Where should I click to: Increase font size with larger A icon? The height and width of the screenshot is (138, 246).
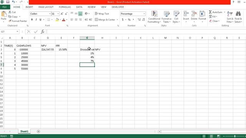point(62,14)
